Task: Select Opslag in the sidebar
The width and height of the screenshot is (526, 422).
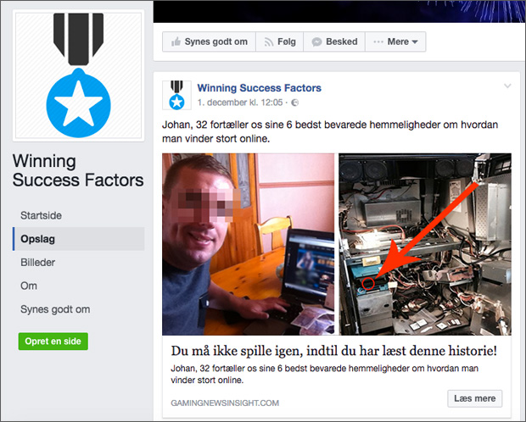Action: (x=37, y=239)
